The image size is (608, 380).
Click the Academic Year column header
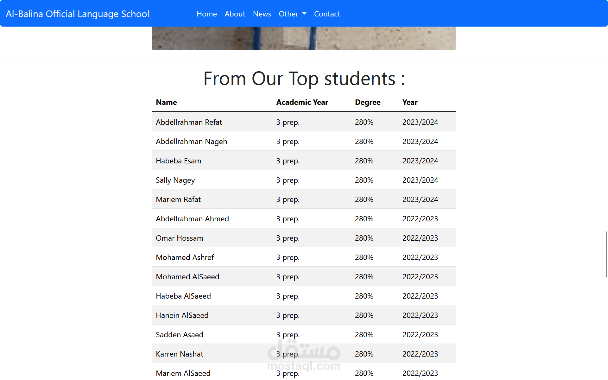point(302,102)
